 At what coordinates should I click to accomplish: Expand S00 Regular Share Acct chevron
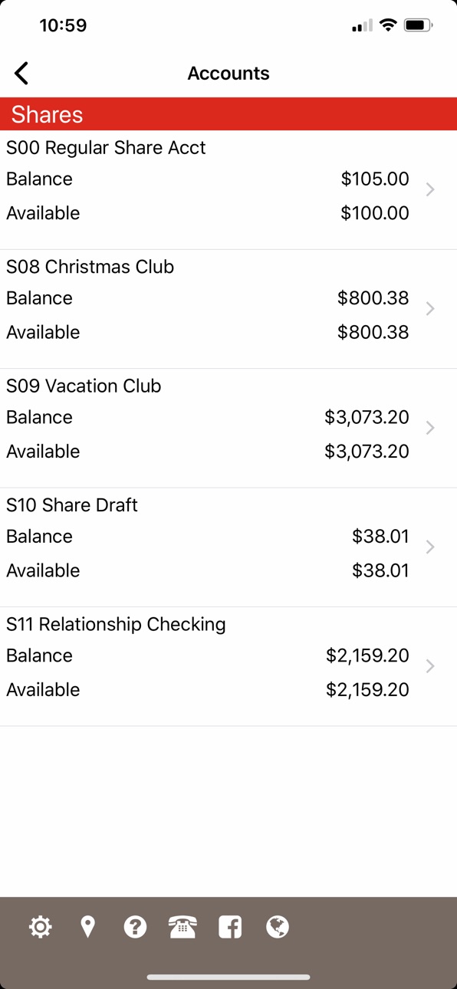430,189
